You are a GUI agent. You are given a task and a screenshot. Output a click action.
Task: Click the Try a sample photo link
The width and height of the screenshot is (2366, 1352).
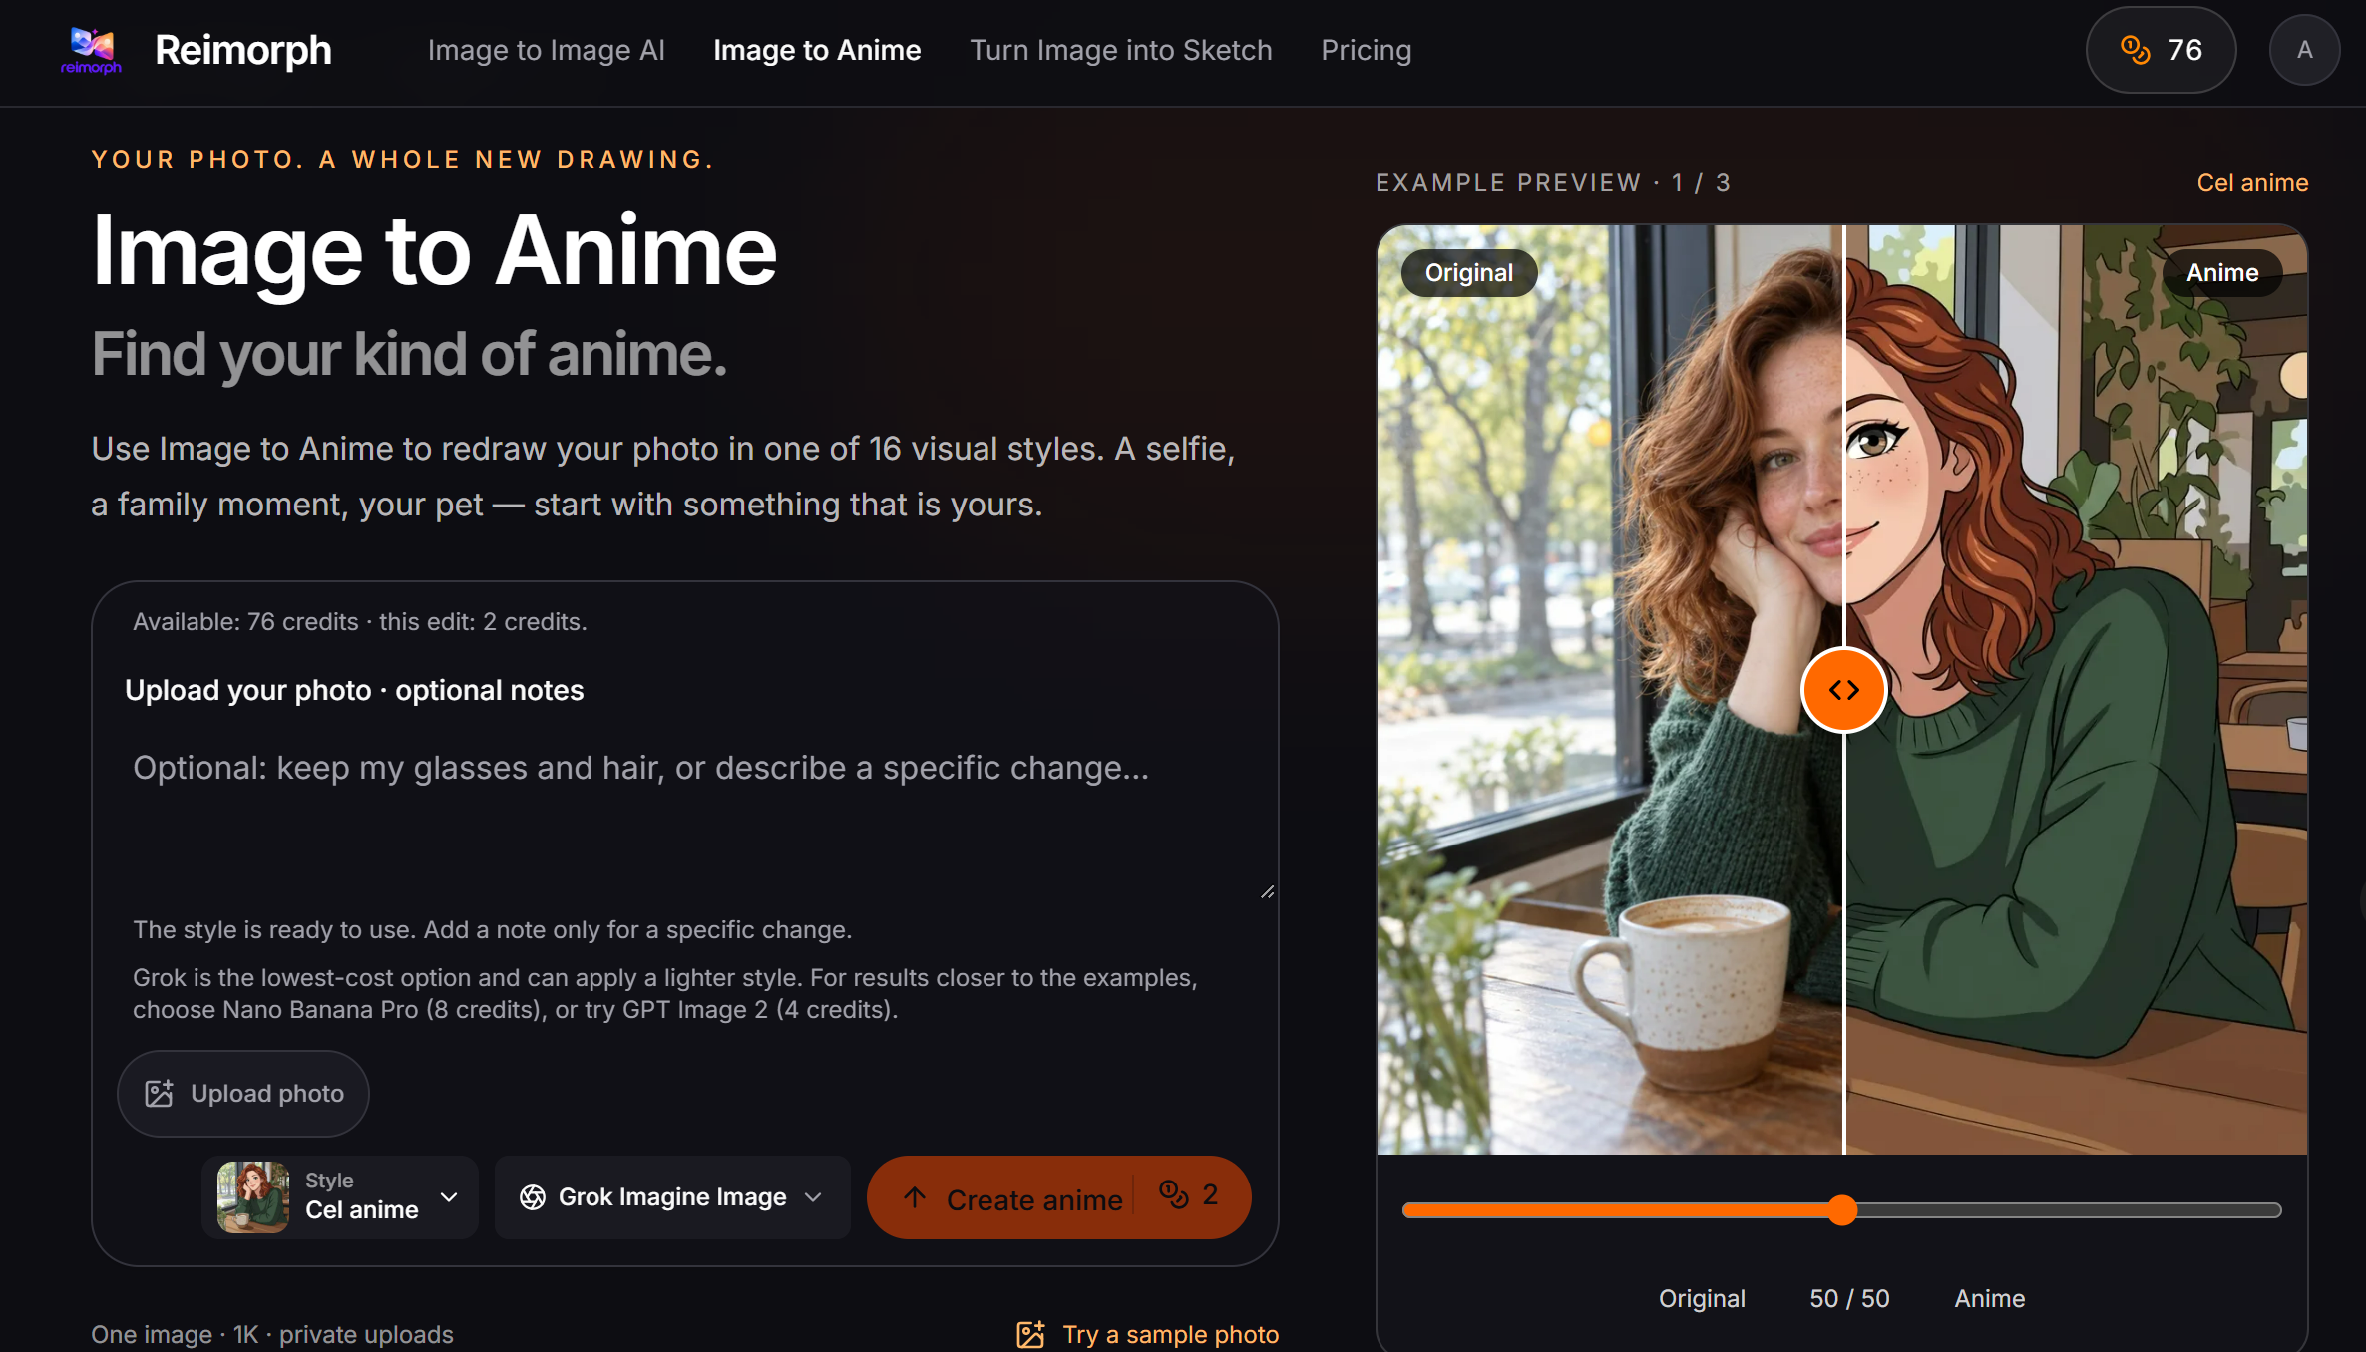[x=1148, y=1334]
